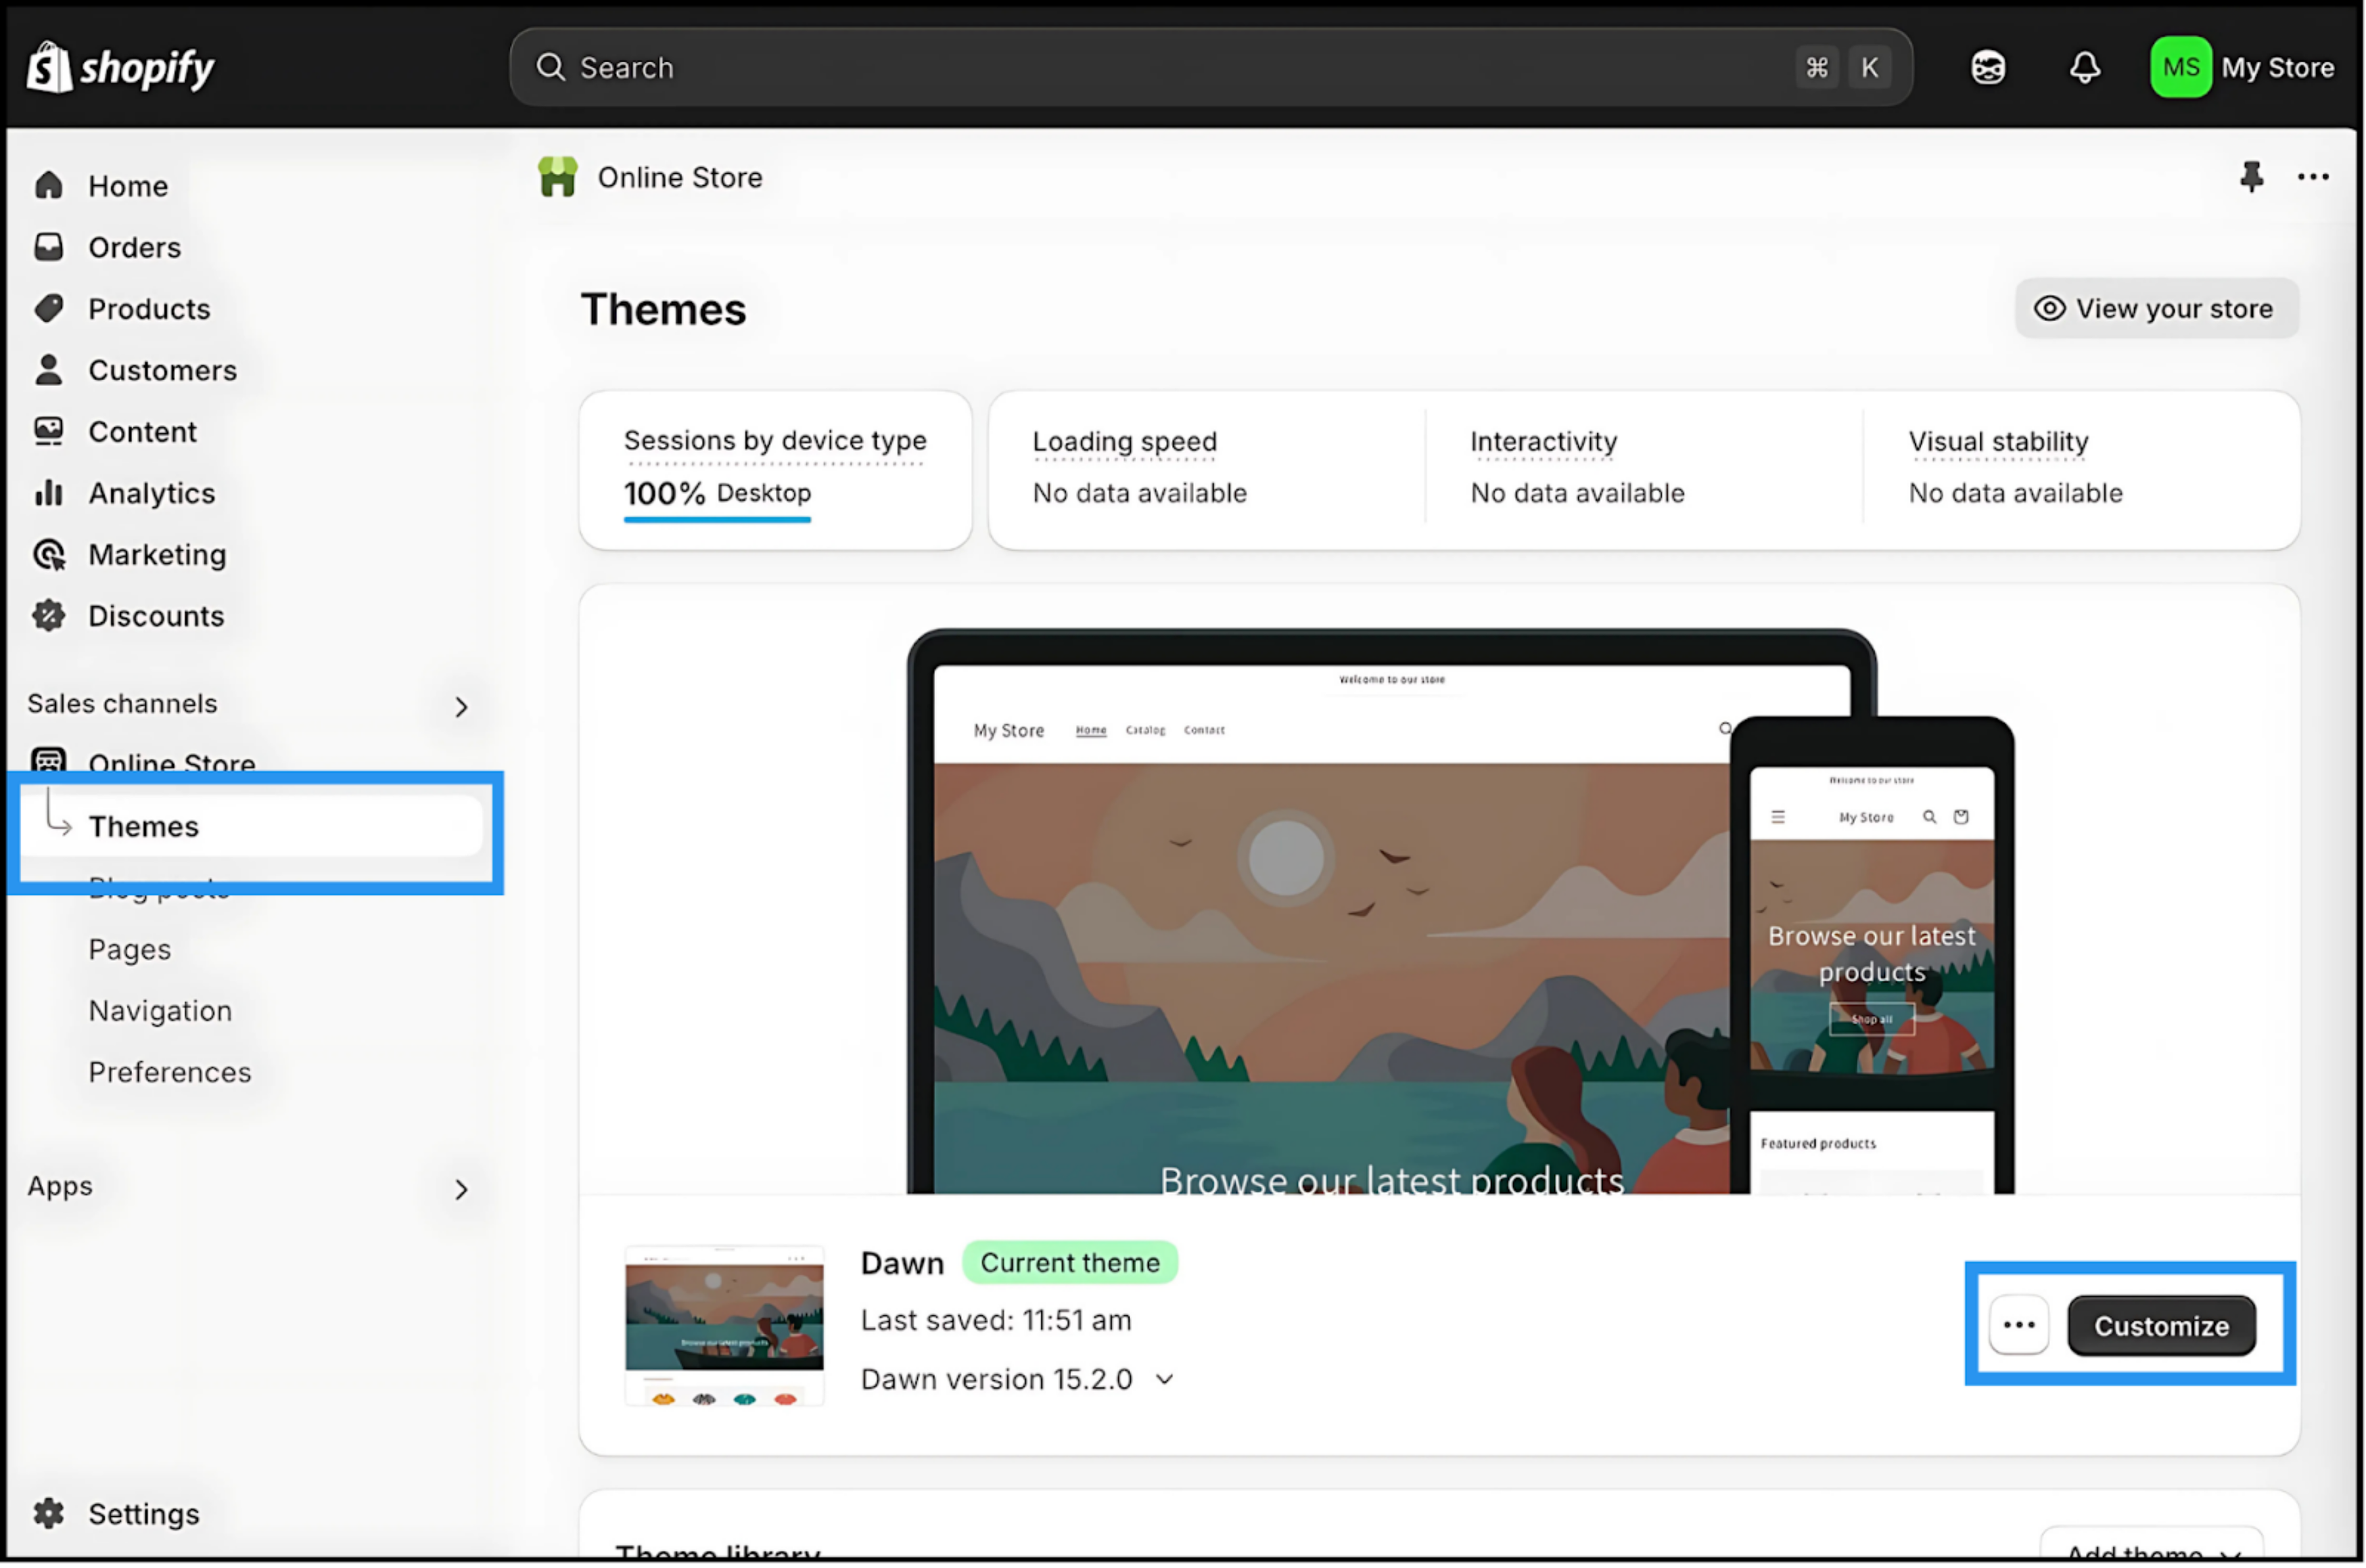Click the Customers person icon

click(x=48, y=370)
